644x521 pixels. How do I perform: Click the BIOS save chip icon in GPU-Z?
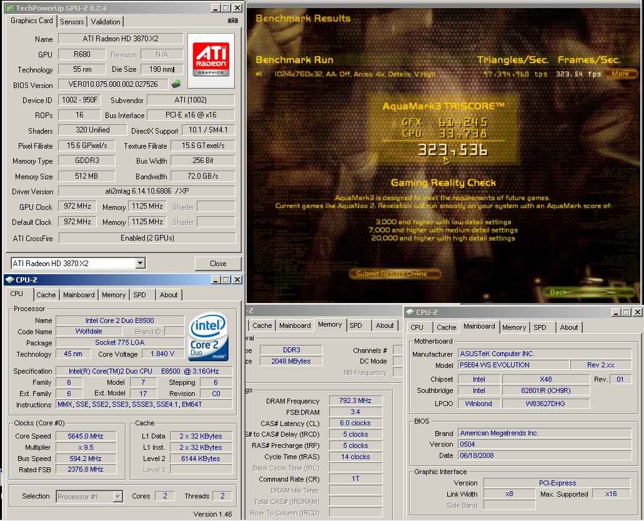pyautogui.click(x=176, y=84)
